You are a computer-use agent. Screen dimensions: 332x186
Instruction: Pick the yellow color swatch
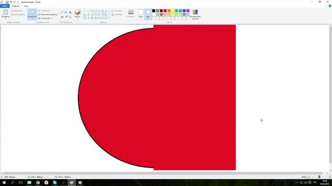173,11
